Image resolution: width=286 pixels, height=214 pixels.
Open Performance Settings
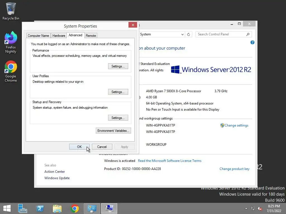(x=118, y=66)
